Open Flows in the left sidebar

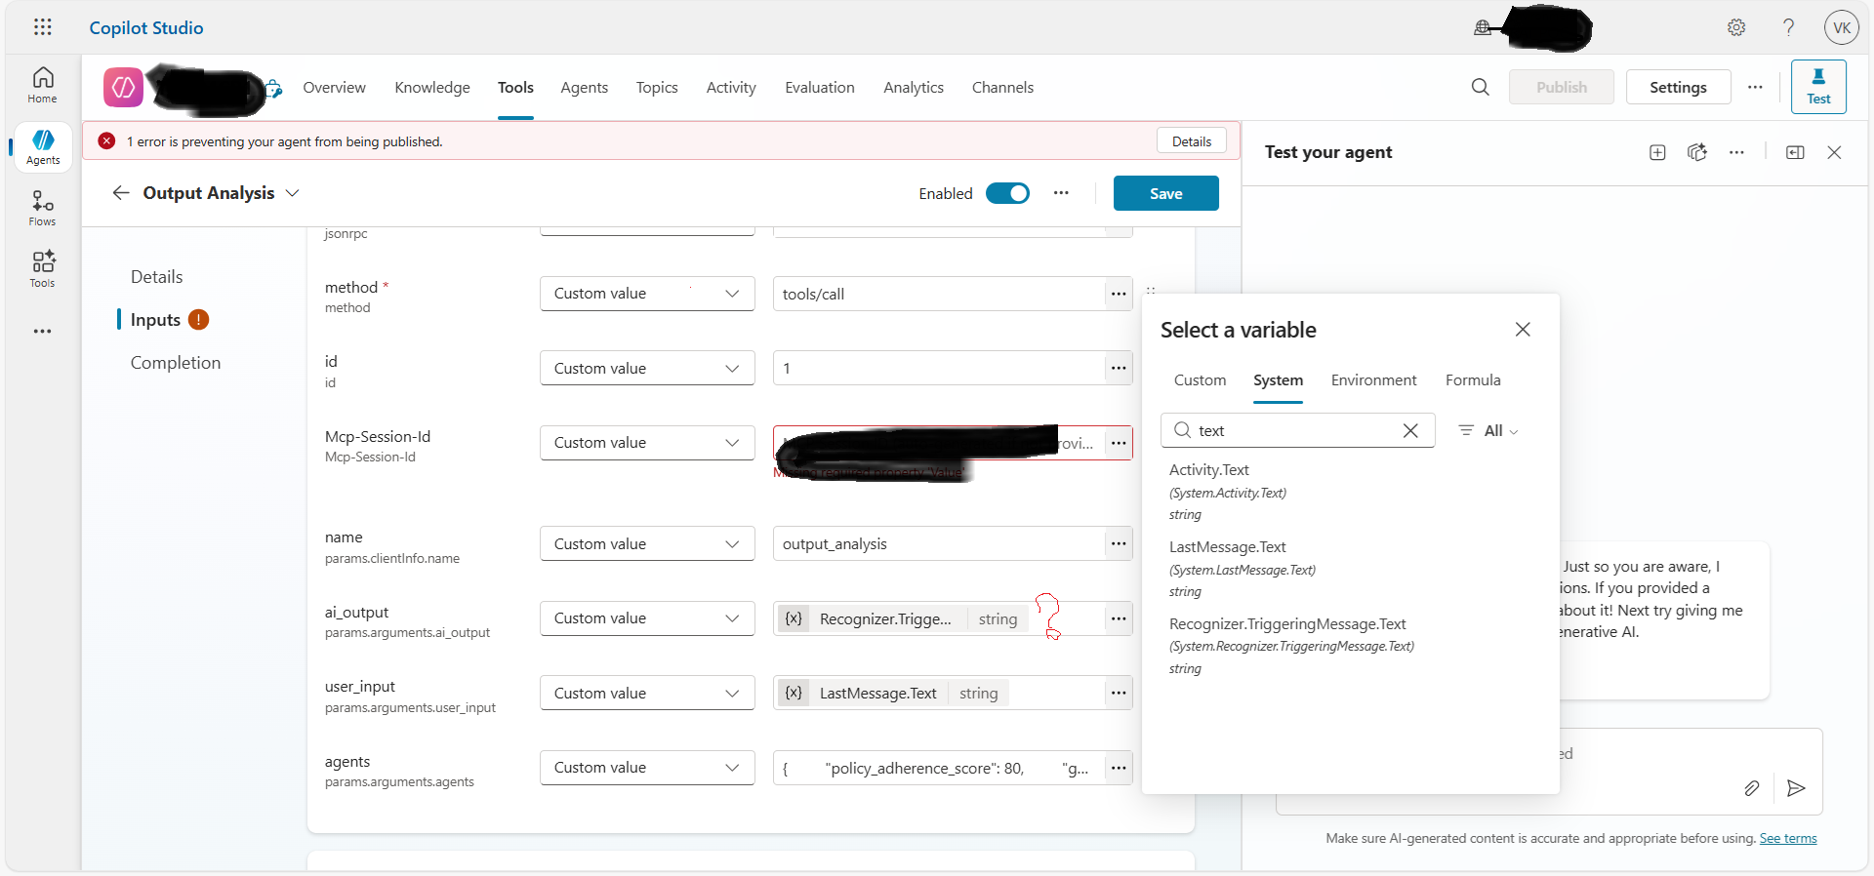point(42,208)
